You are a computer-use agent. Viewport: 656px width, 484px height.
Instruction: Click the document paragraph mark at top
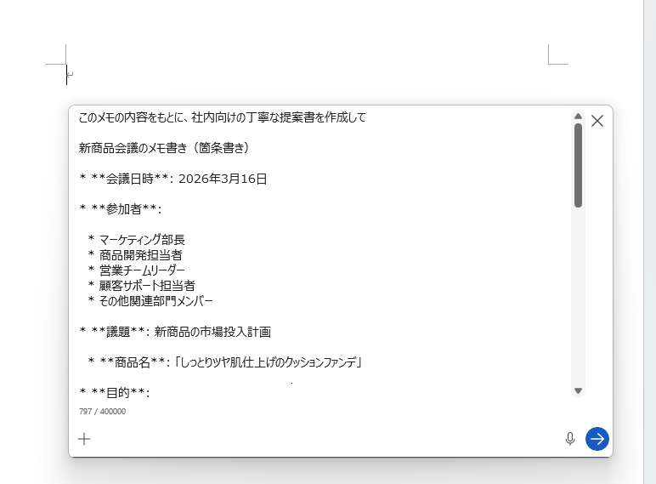coord(71,75)
